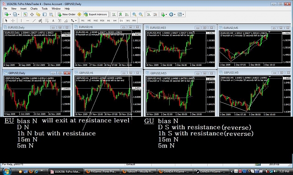Open the Periodicity clock dropdown
293x175 pixels.
[172, 14]
